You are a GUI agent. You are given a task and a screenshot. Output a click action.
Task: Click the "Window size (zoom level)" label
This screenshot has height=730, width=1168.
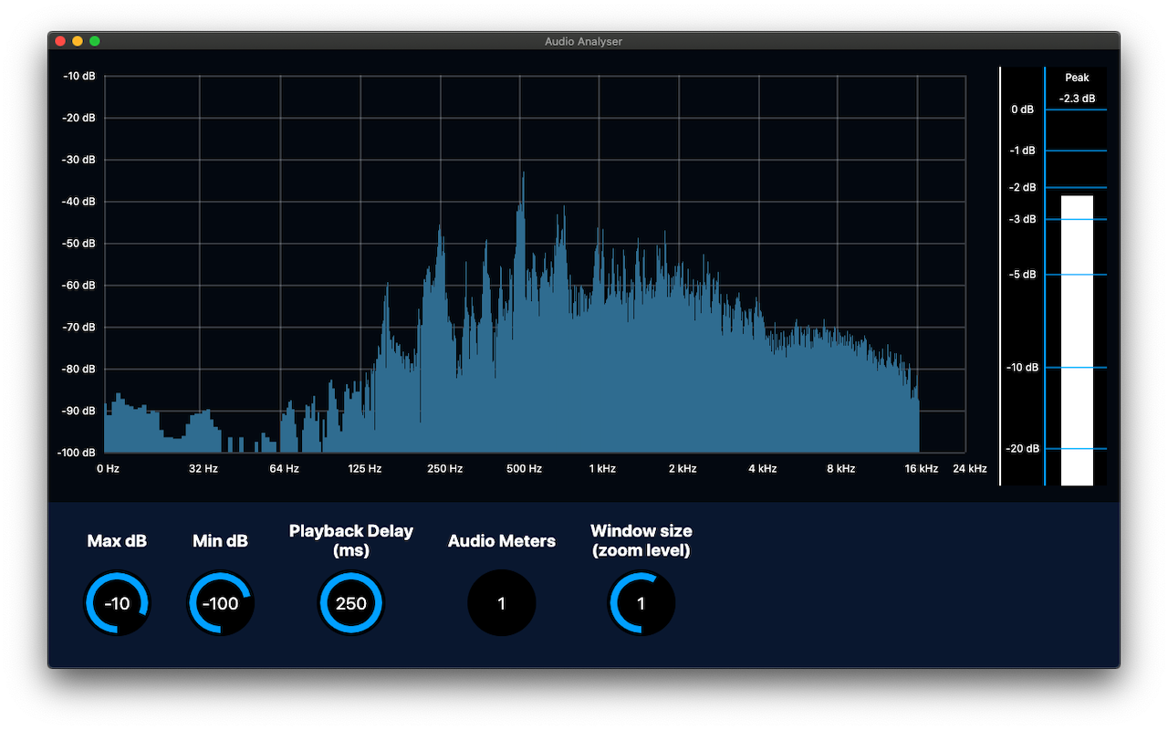click(x=641, y=540)
